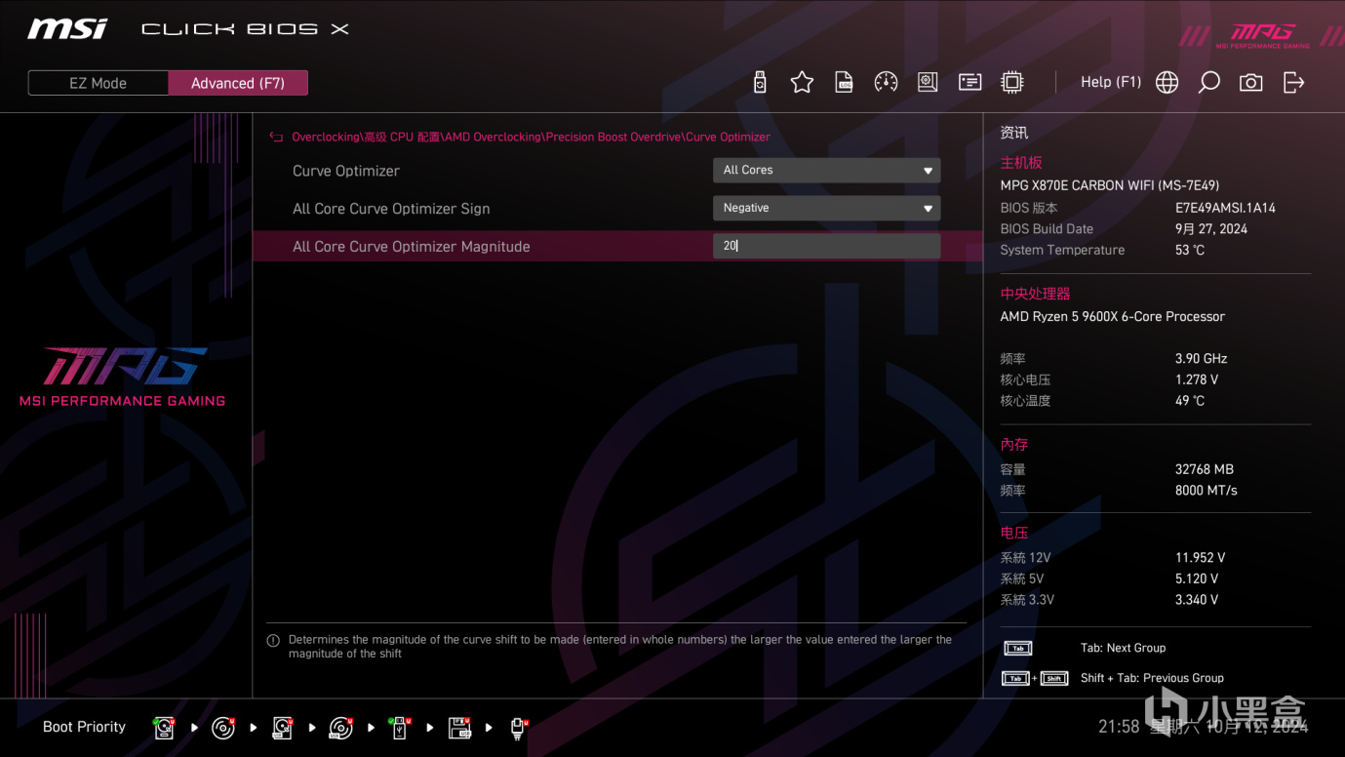Click System Temperature value 53 °C
Screen dimensions: 1345x757
[1190, 251]
